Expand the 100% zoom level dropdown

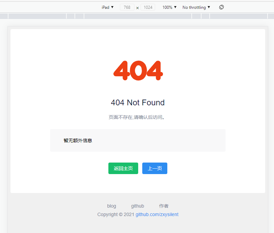pos(169,7)
